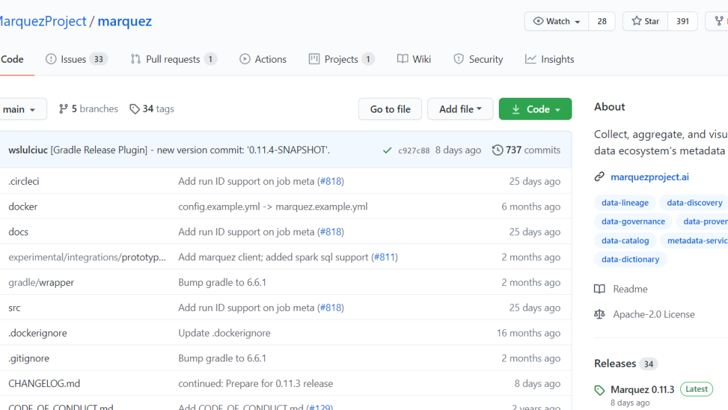Open the MarquezProject organization link
The width and height of the screenshot is (728, 410).
pyautogui.click(x=43, y=22)
